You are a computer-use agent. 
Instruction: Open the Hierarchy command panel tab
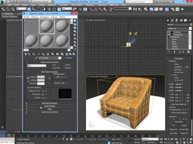[177, 20]
